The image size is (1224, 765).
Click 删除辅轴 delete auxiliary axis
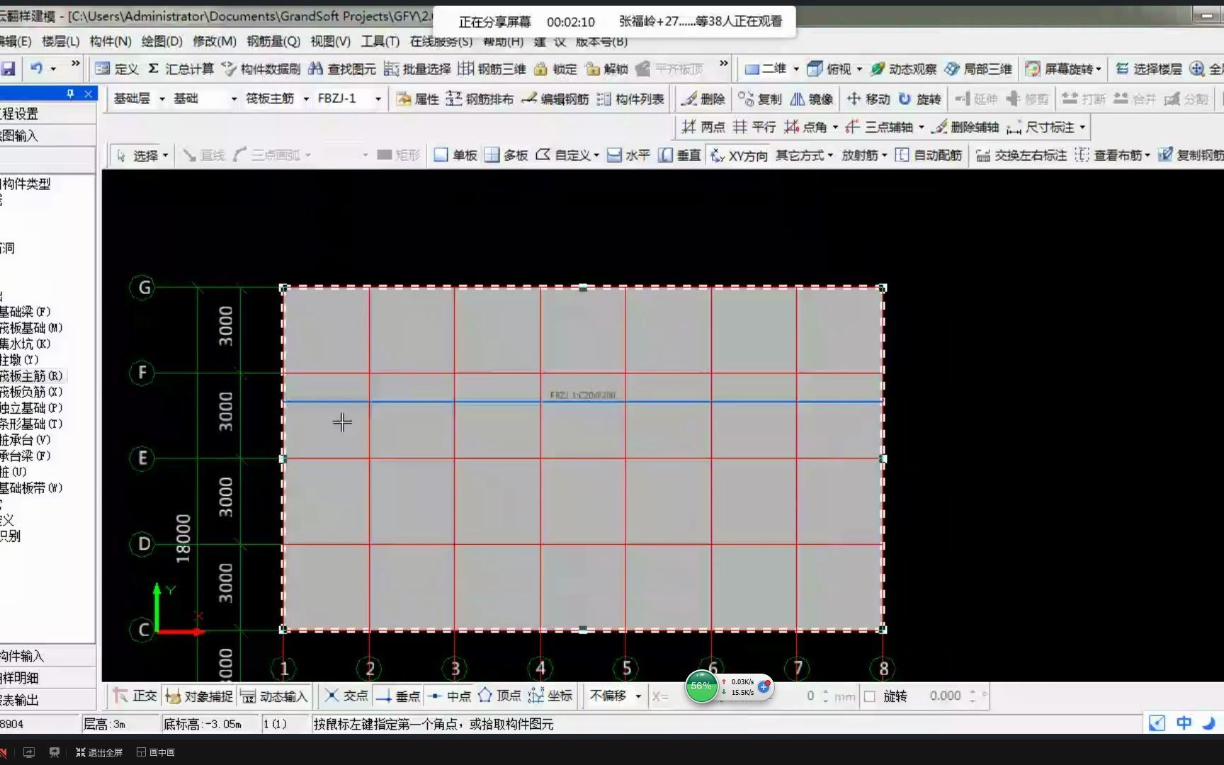(x=965, y=127)
